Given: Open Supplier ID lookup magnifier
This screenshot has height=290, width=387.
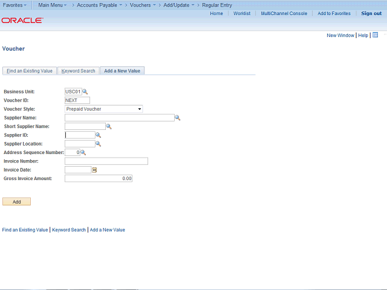Looking at the screenshot, I should [98, 135].
